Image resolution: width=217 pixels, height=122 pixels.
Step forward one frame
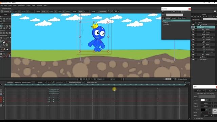click(90, 79)
